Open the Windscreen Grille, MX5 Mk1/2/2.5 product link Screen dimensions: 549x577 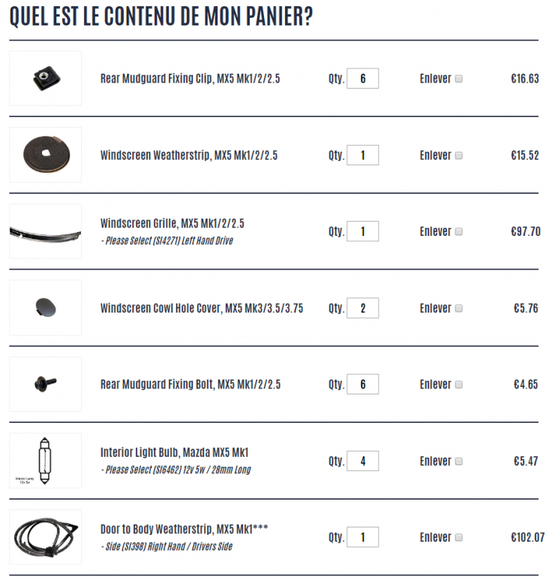(x=172, y=223)
